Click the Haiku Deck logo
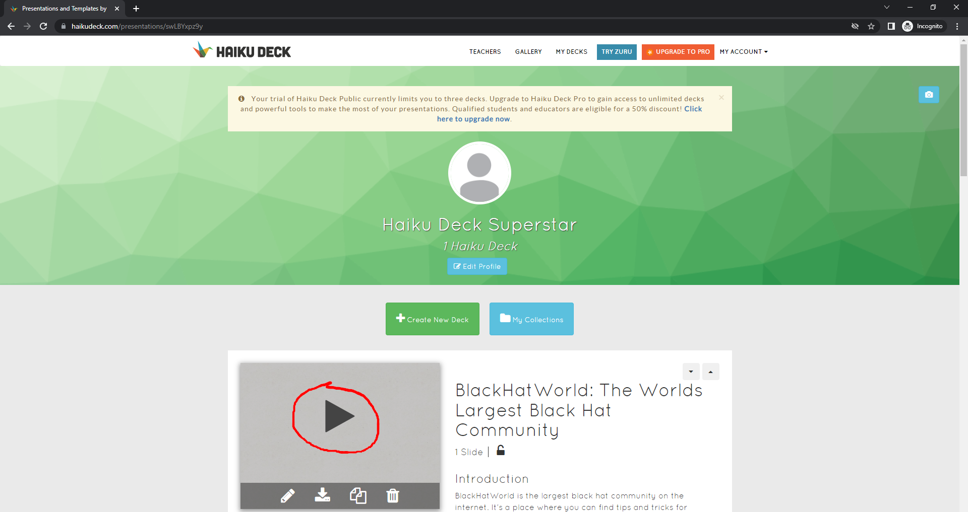Image resolution: width=968 pixels, height=512 pixels. click(x=242, y=51)
